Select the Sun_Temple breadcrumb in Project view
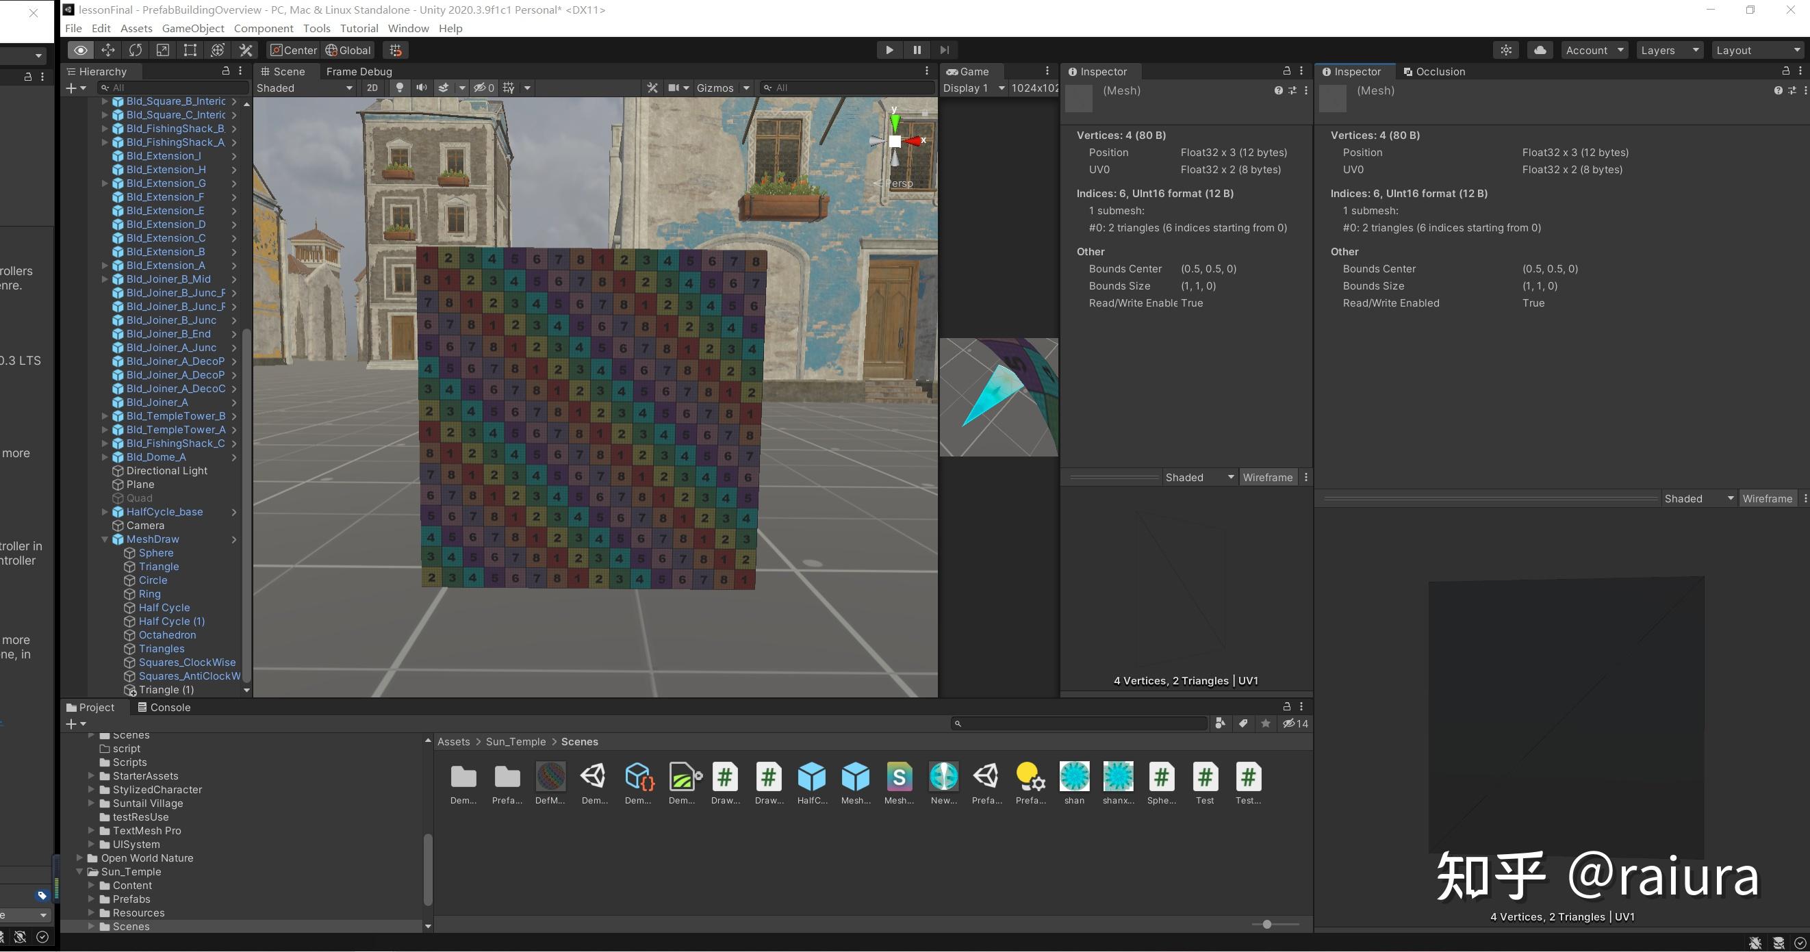Screen dimensions: 1810x952 pos(515,741)
